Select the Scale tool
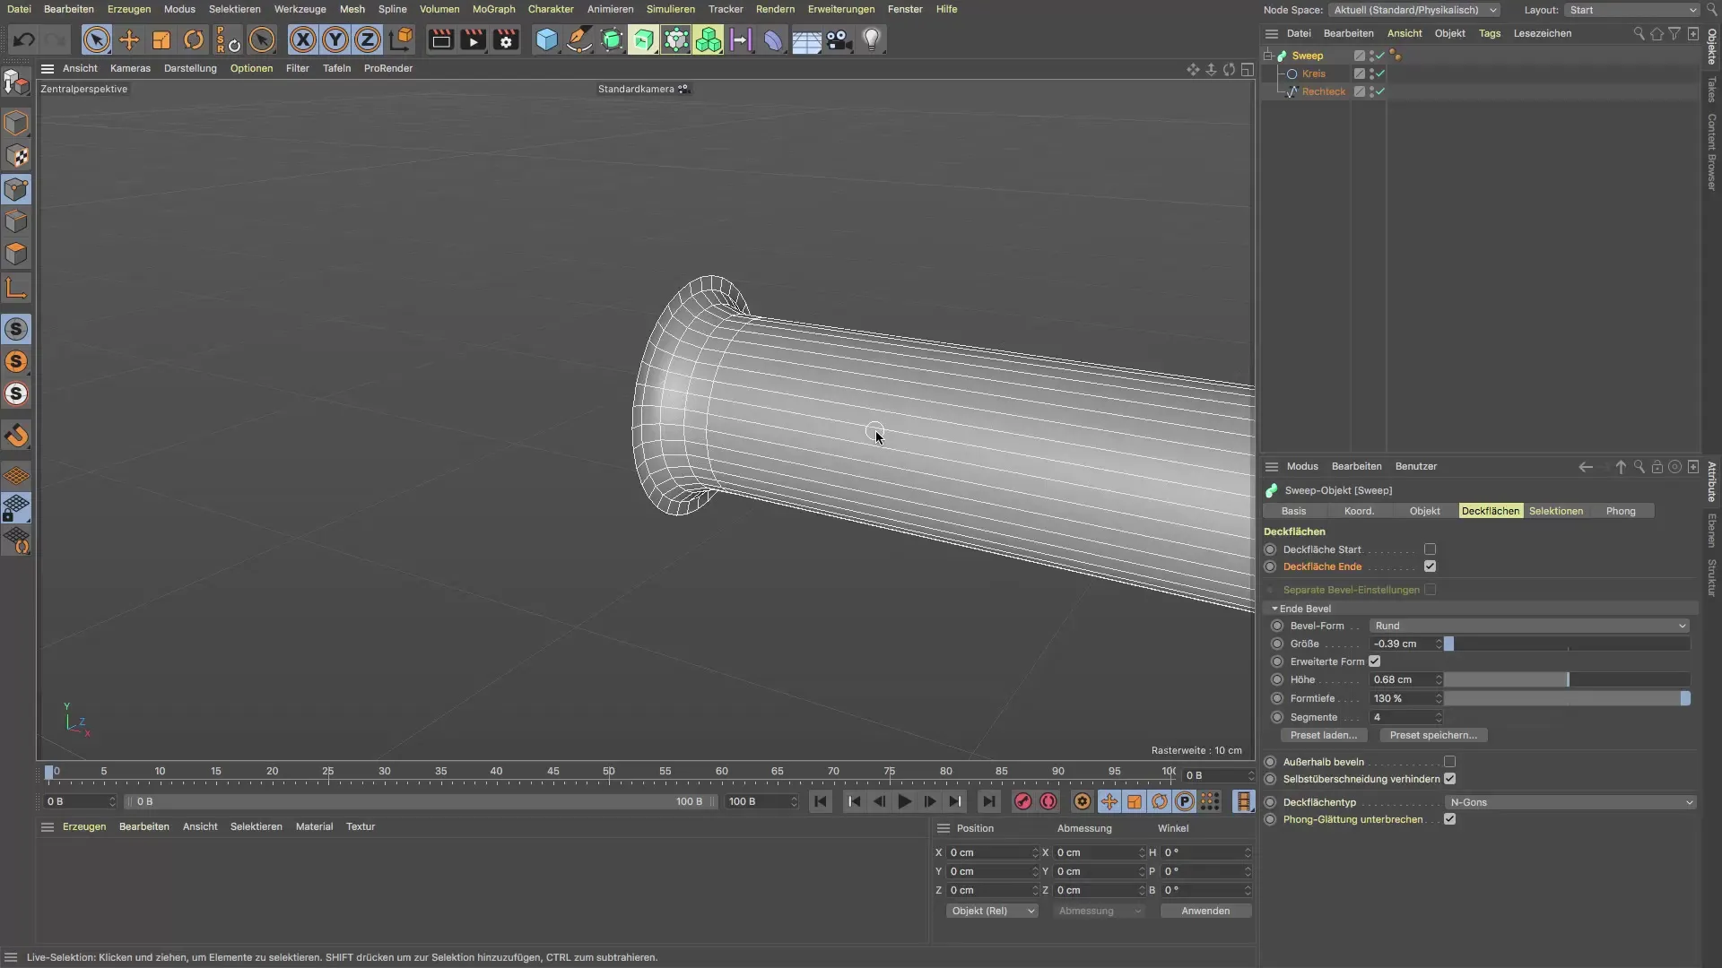The image size is (1722, 968). (161, 39)
